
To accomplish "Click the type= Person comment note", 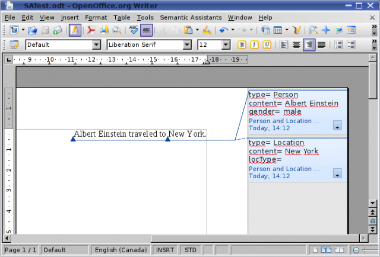I will 297,112.
